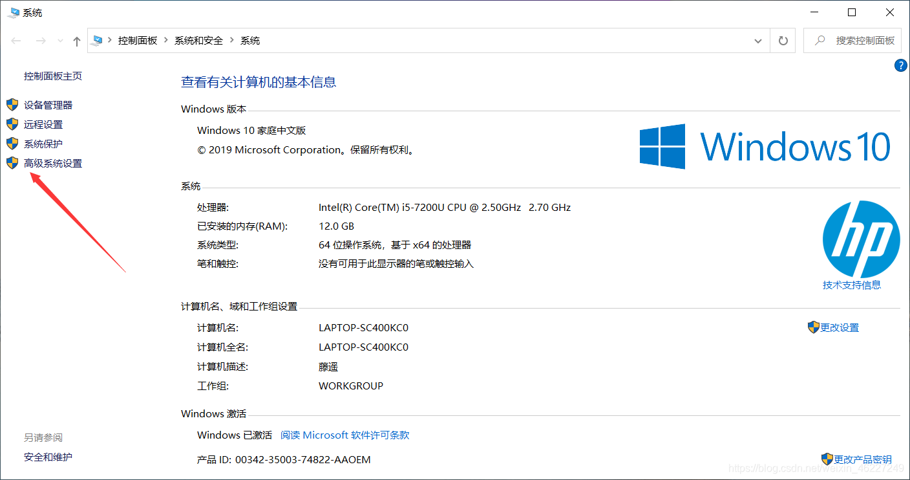The width and height of the screenshot is (910, 480).
Task: Open address bar history dropdown
Action: [x=758, y=41]
